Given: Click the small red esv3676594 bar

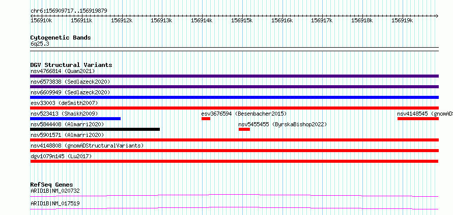Looking at the screenshot, I should click(x=206, y=119).
